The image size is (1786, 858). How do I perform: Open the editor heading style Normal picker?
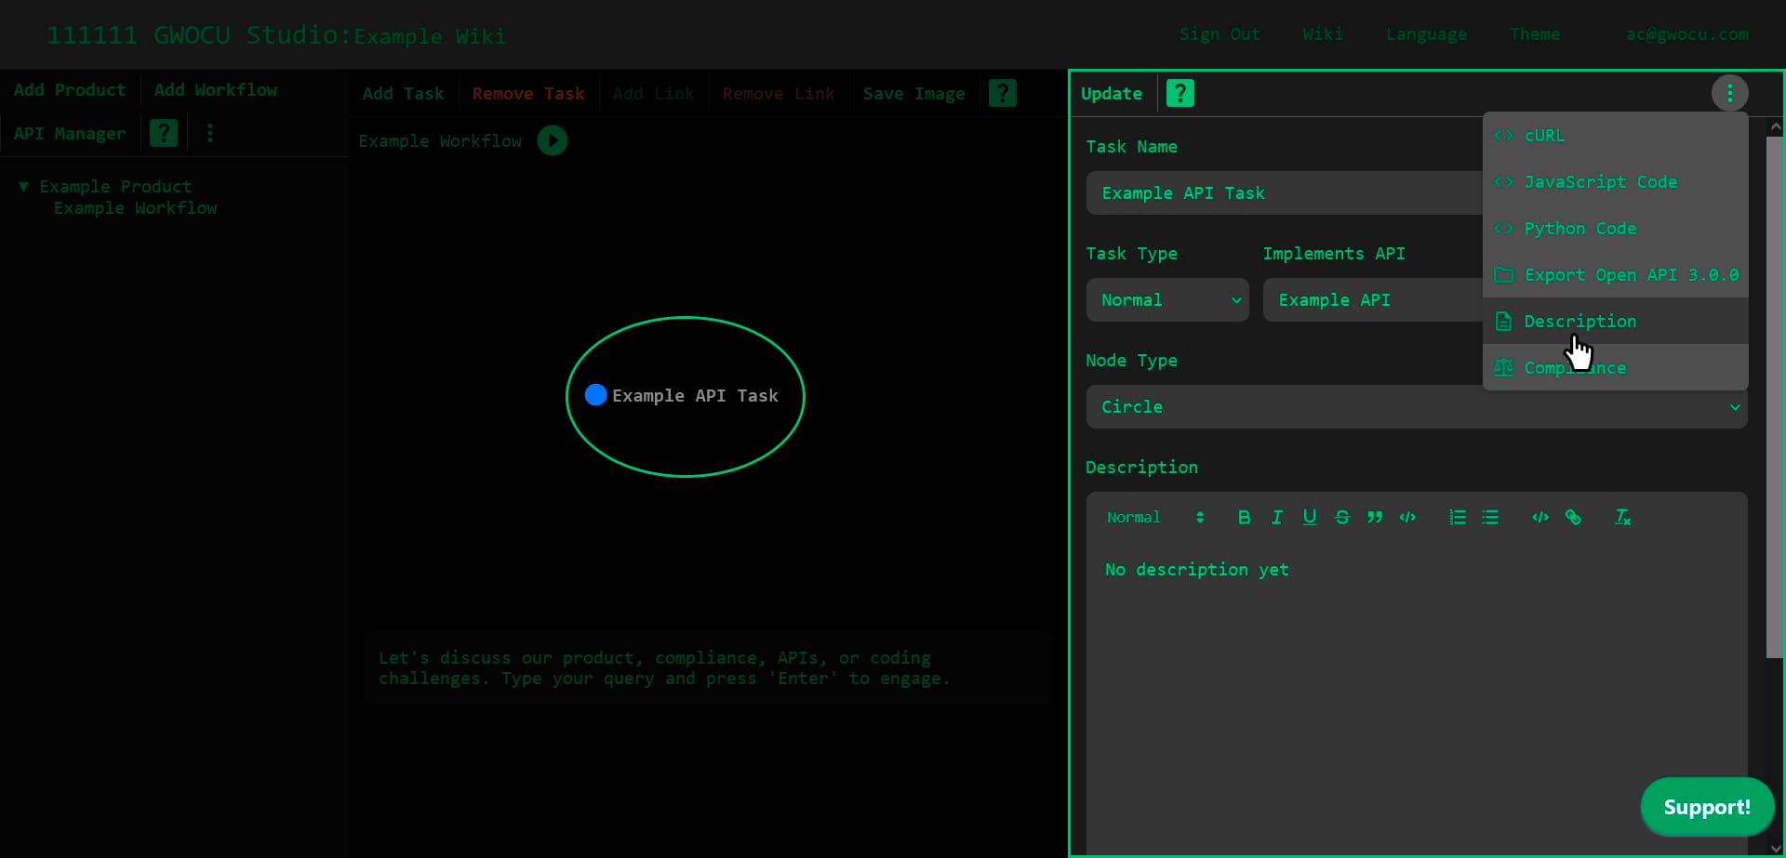click(1155, 517)
